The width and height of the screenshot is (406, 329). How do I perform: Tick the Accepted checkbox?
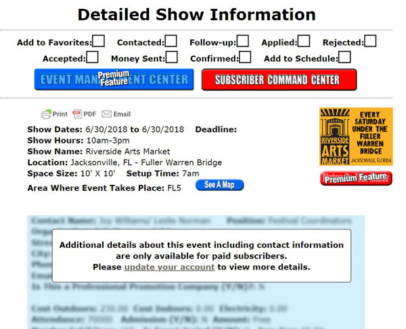click(x=93, y=58)
